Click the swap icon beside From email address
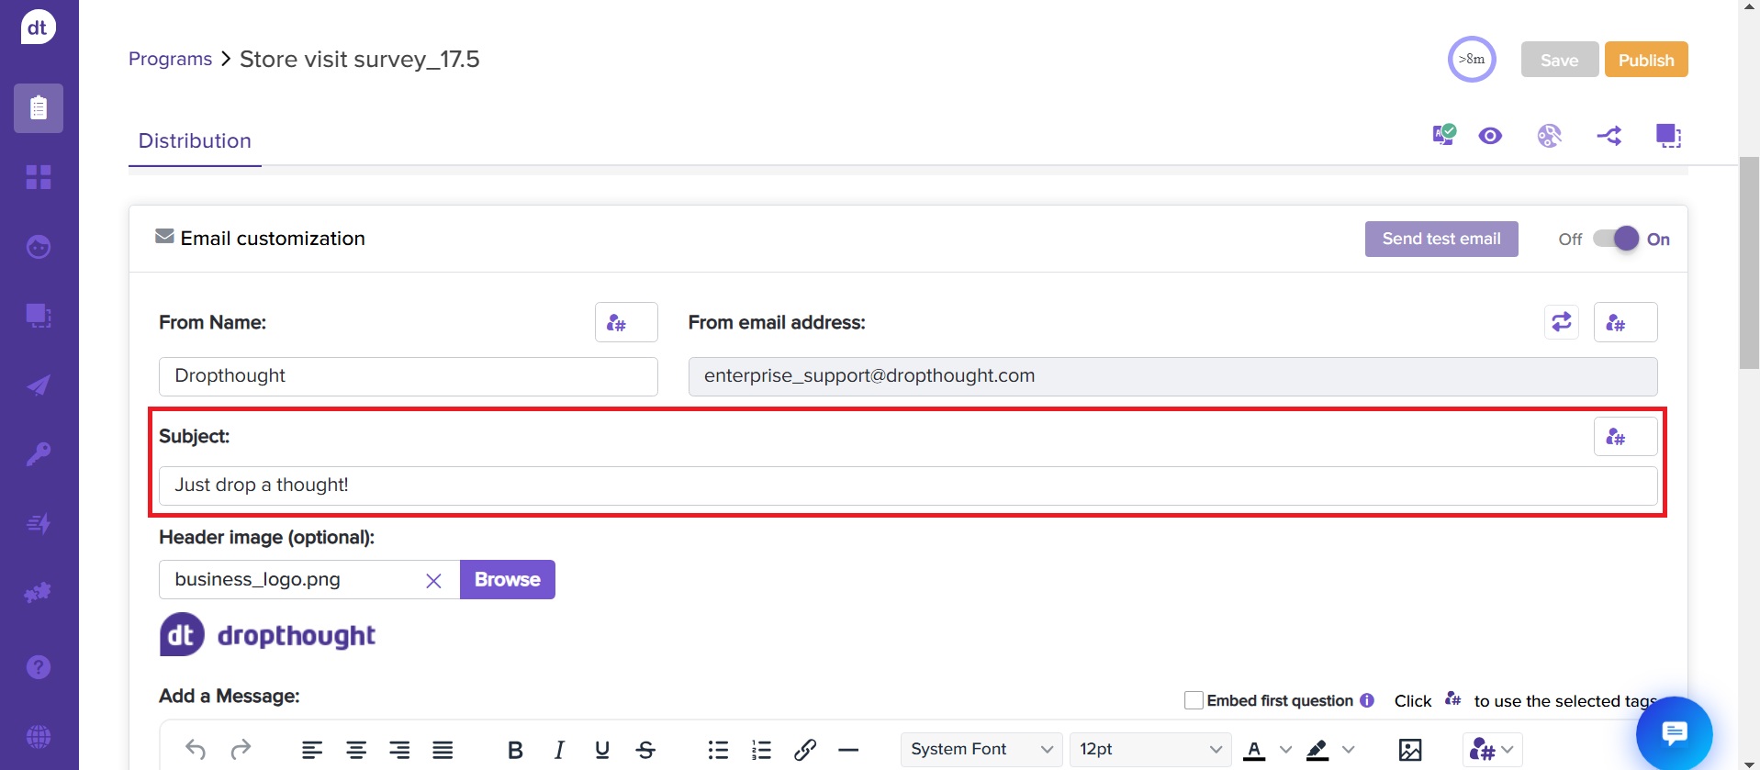Image resolution: width=1760 pixels, height=770 pixels. click(1561, 322)
